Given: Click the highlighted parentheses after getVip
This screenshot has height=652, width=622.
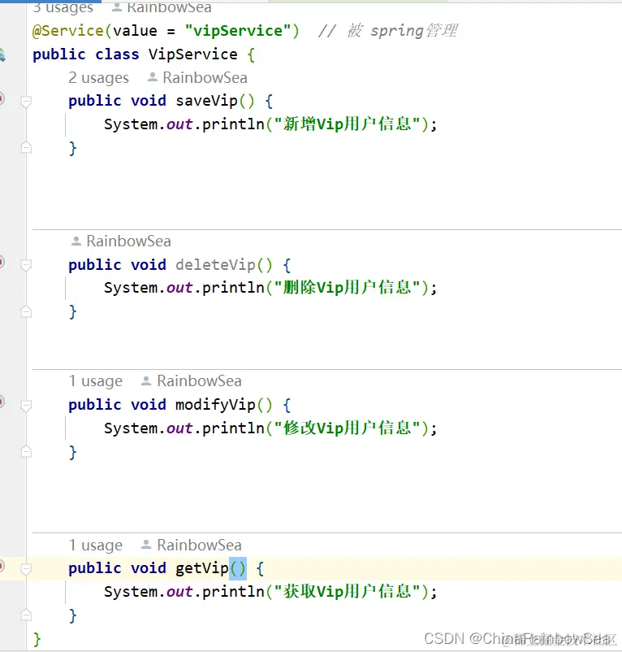Looking at the screenshot, I should [x=238, y=568].
